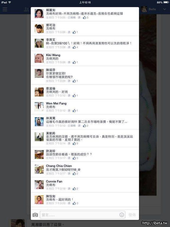This screenshot has height=227, width=170.
Task: Open the hamburger menu in top bar
Action: [5, 9]
